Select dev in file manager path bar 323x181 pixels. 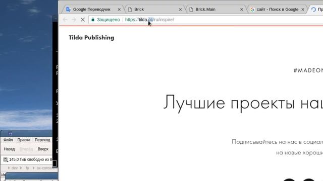pos(15,168)
